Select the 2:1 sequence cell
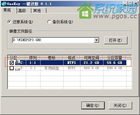 (x=33, y=68)
